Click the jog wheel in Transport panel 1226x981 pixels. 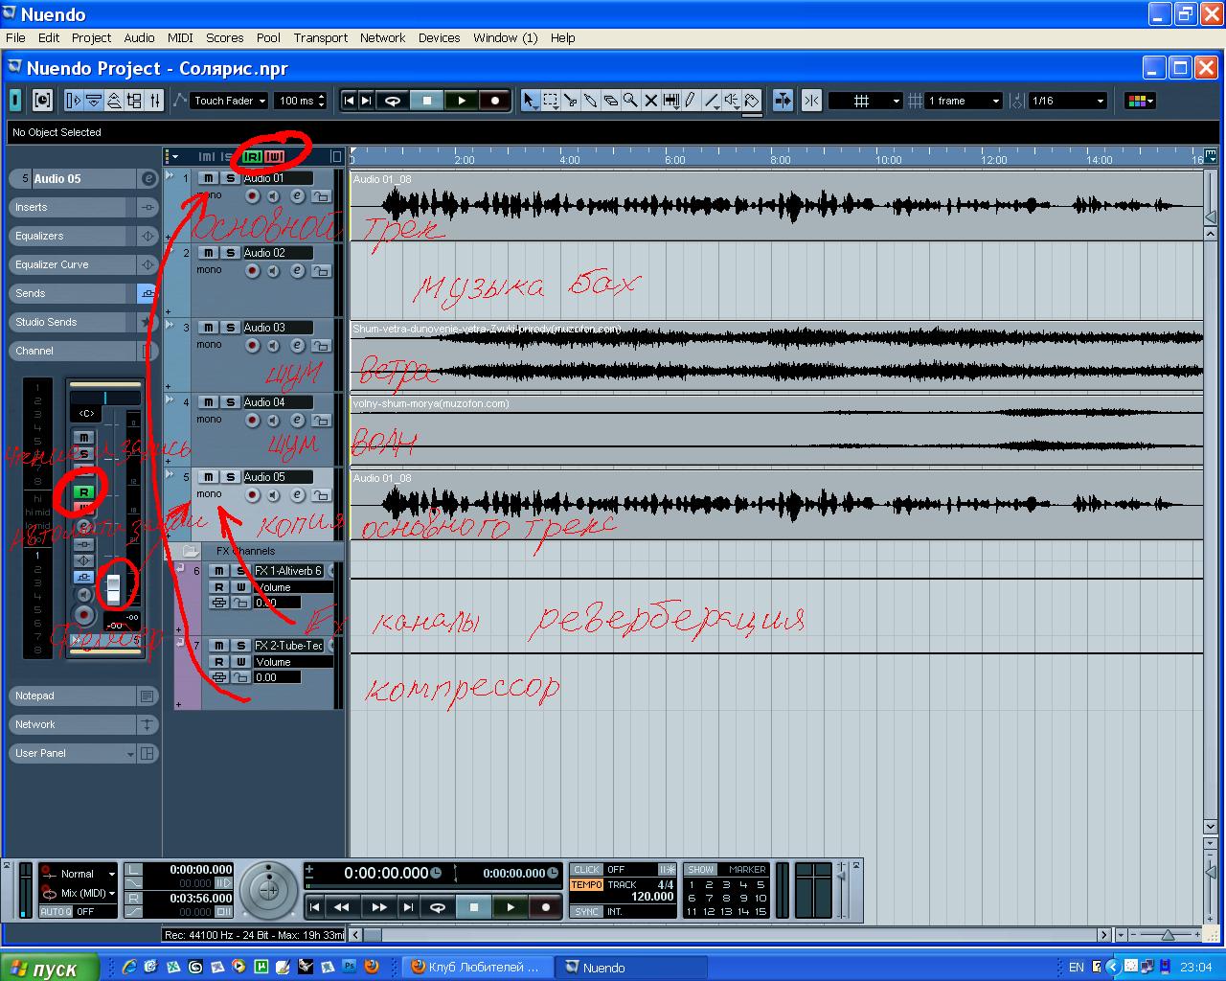click(x=269, y=890)
